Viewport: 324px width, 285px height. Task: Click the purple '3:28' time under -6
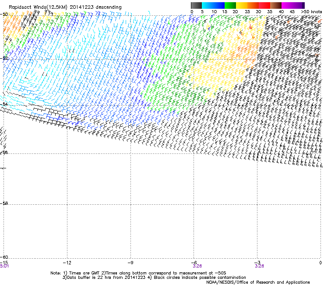197,266
